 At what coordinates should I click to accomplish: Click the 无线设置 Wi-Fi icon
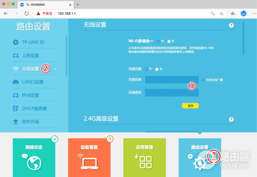pyautogui.click(x=16, y=69)
